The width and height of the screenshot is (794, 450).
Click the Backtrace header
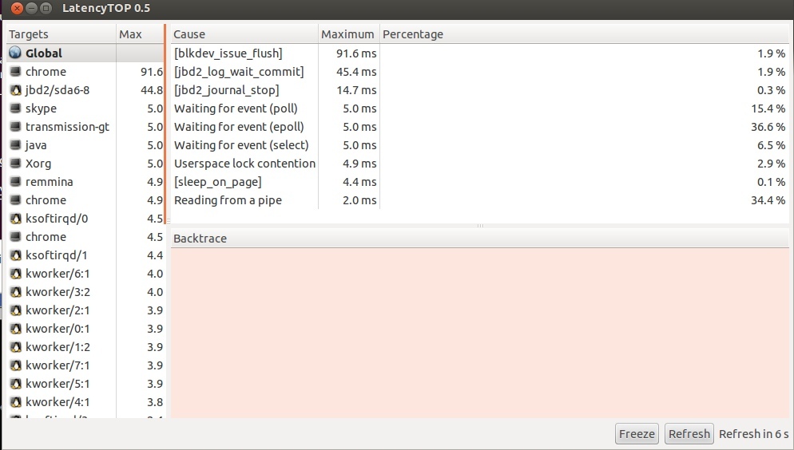click(x=479, y=238)
